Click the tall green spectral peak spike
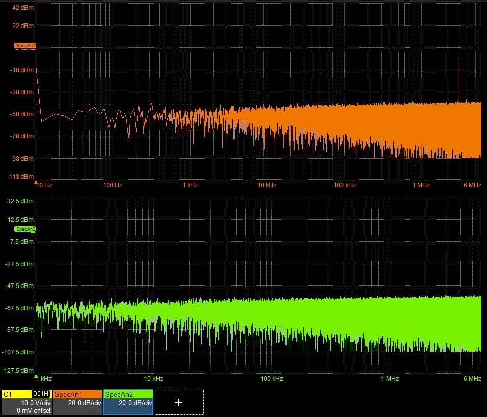Viewport: 487px width, 417px height. click(446, 274)
